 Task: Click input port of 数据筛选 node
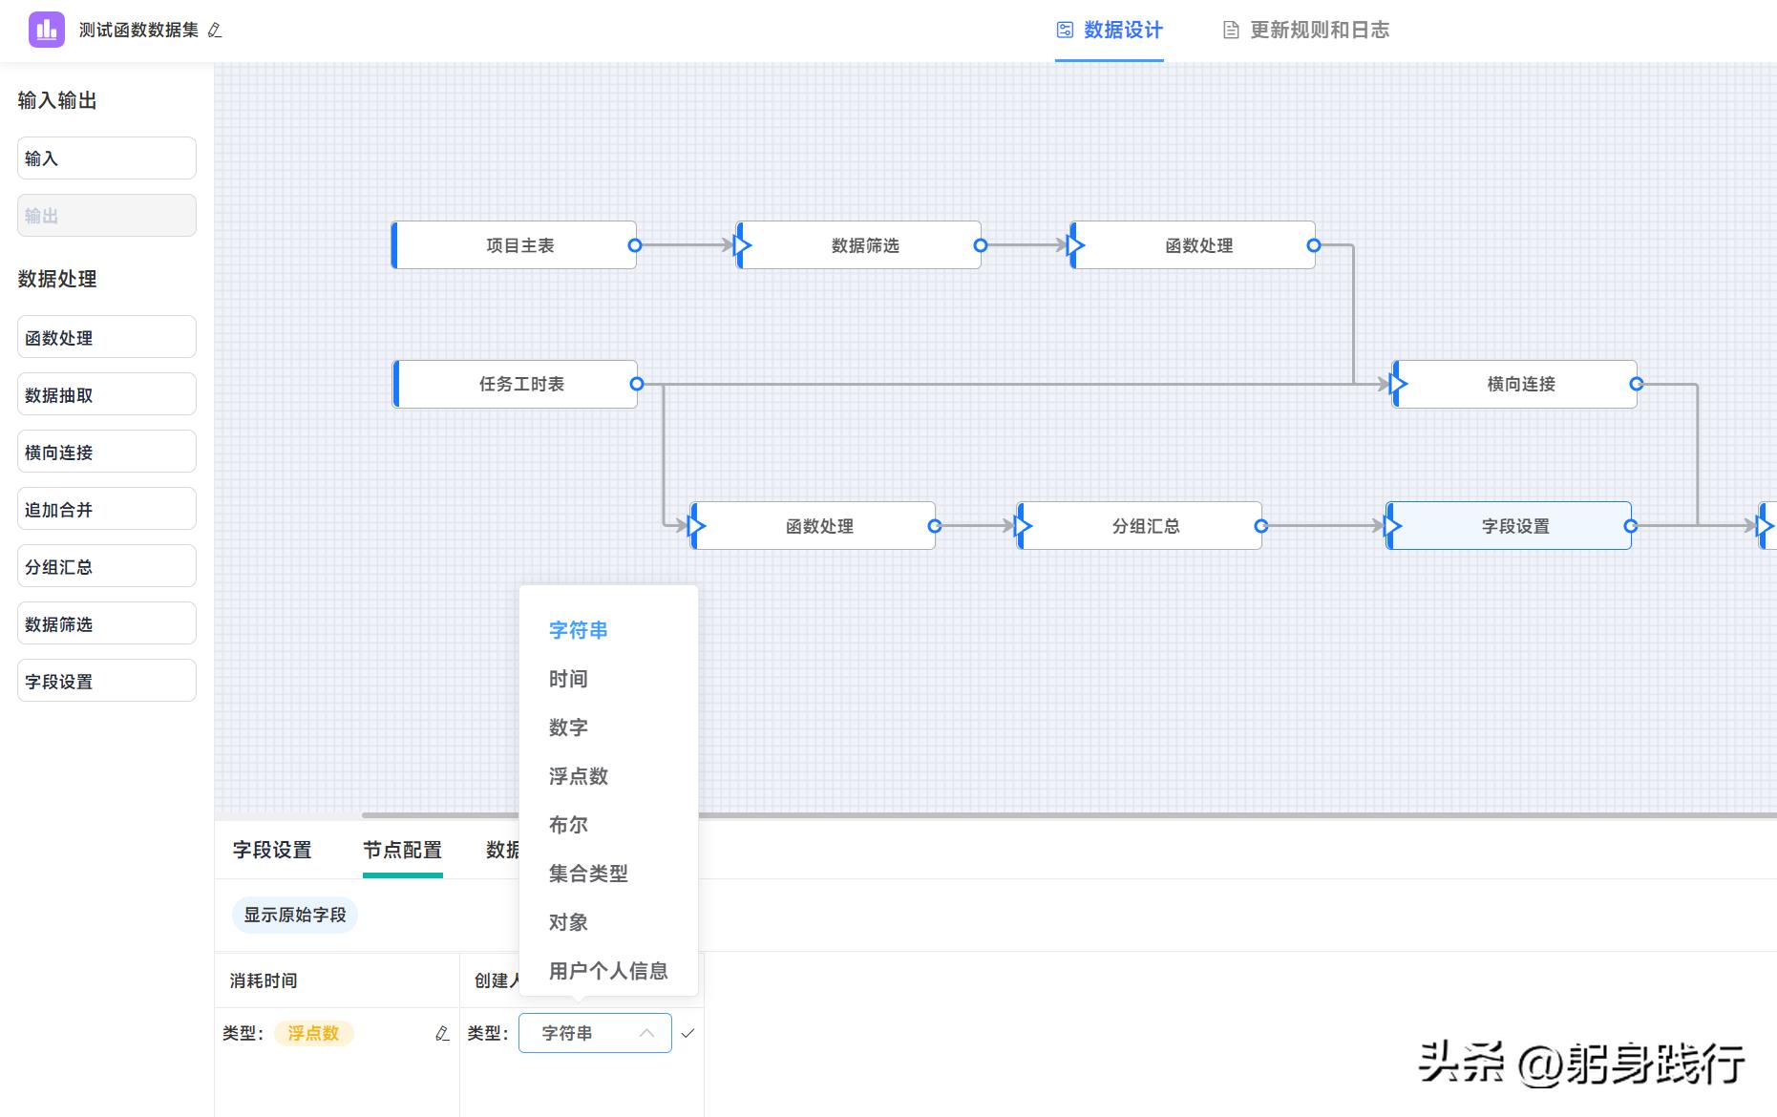742,245
